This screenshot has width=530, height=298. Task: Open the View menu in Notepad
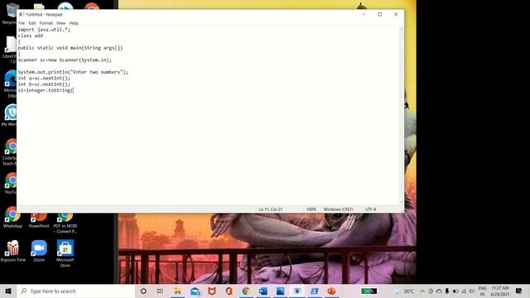(60, 23)
